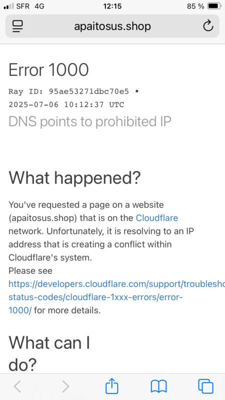225x400 pixels.
Task: Open the Bookmarks book icon
Action: click(x=158, y=386)
